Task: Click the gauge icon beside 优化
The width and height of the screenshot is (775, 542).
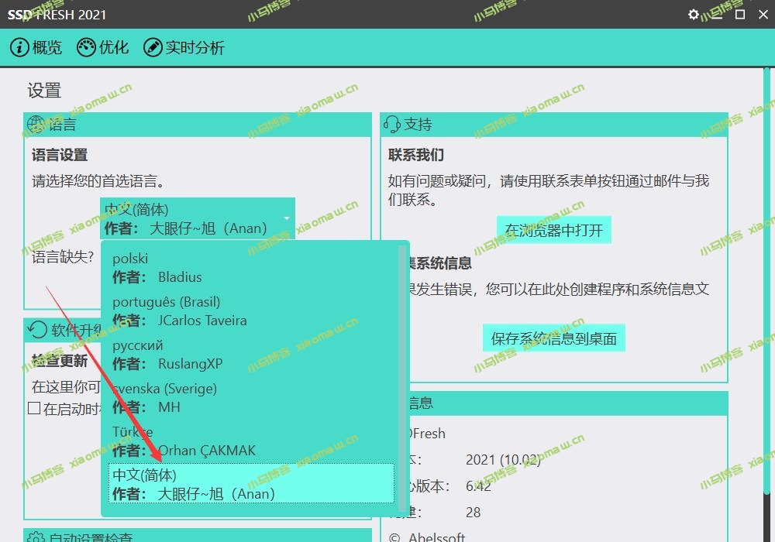Action: pyautogui.click(x=87, y=47)
